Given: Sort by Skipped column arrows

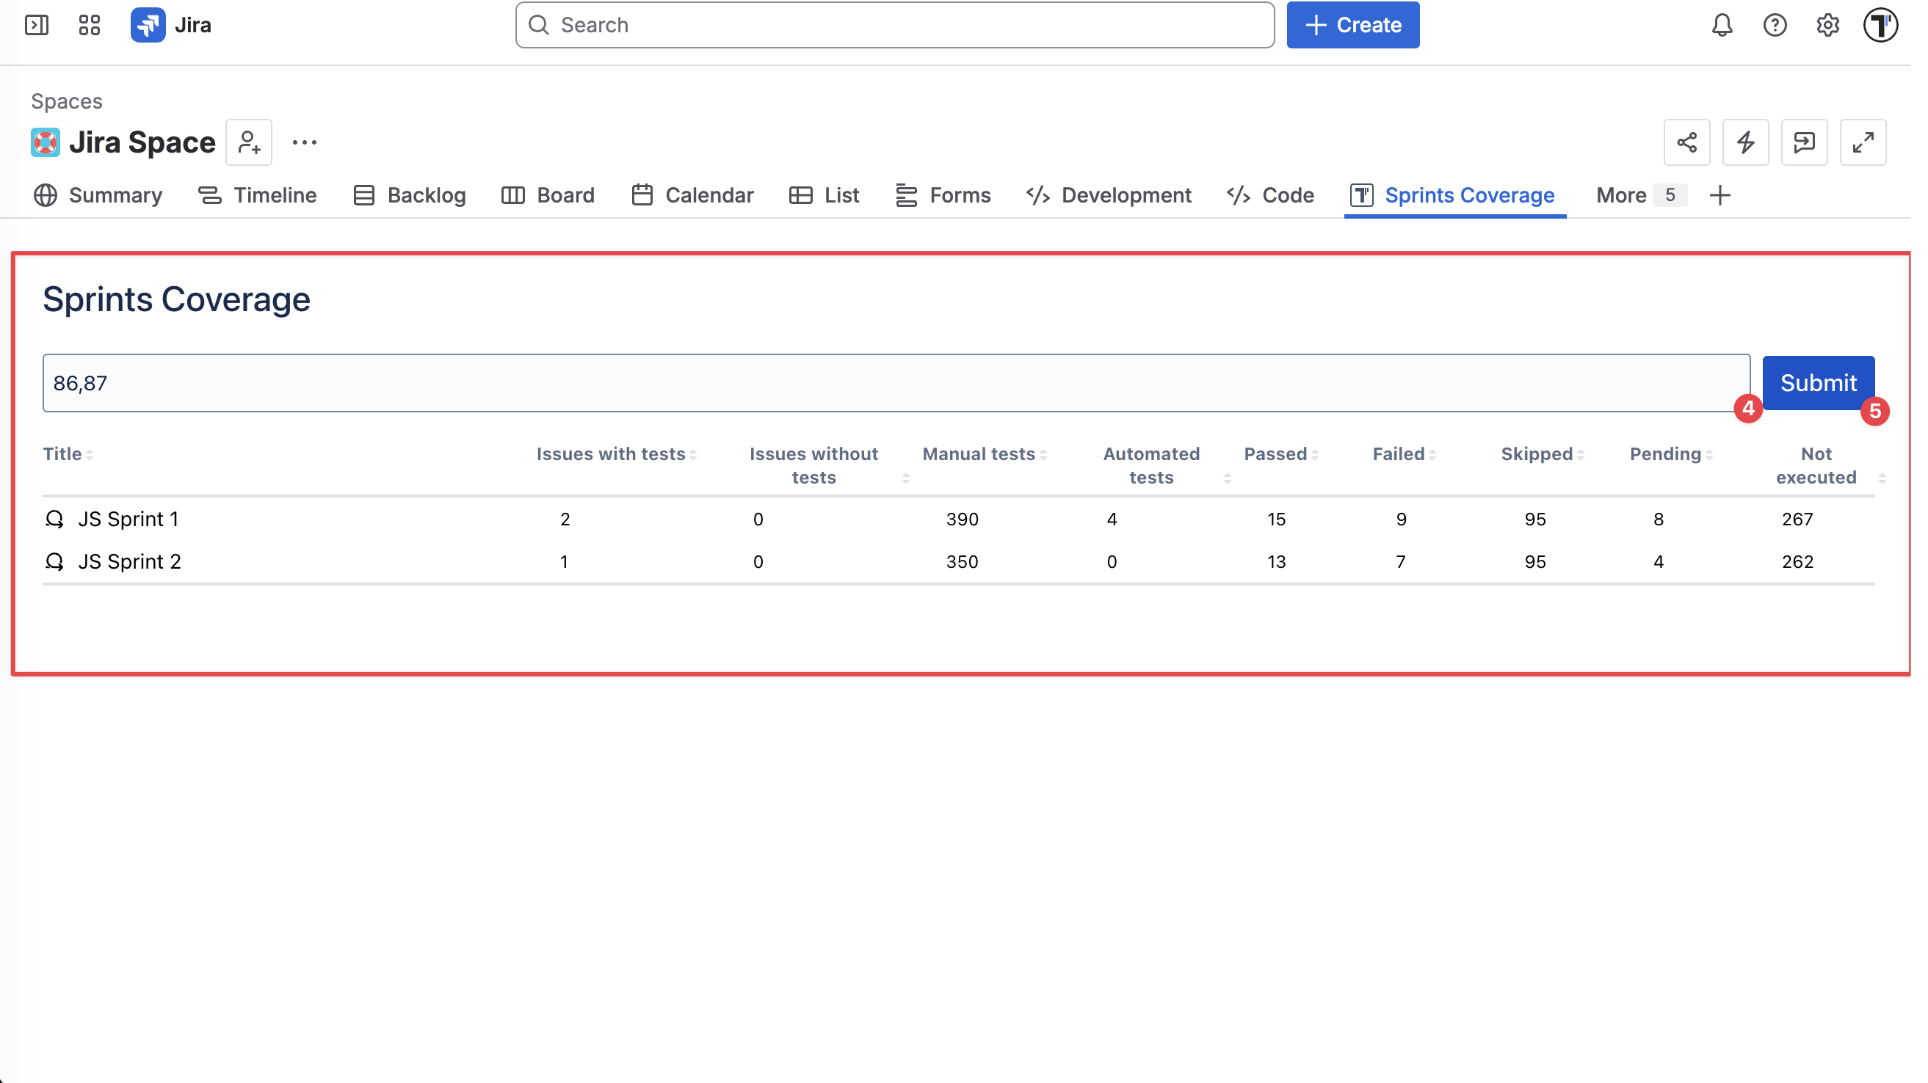Looking at the screenshot, I should (1581, 455).
